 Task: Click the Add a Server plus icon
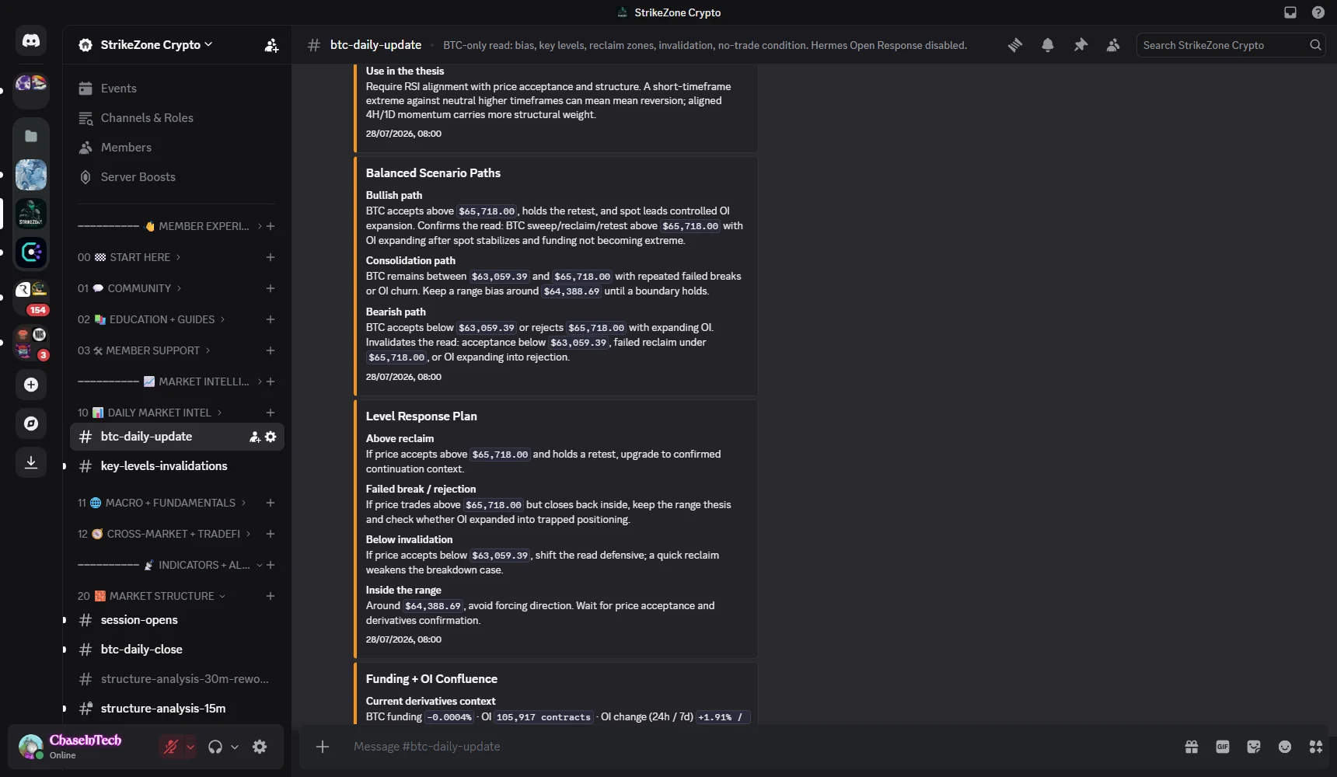click(x=31, y=385)
